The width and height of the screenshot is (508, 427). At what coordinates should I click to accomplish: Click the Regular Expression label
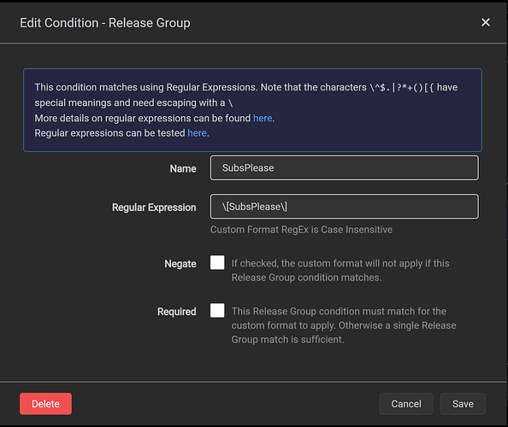point(154,208)
